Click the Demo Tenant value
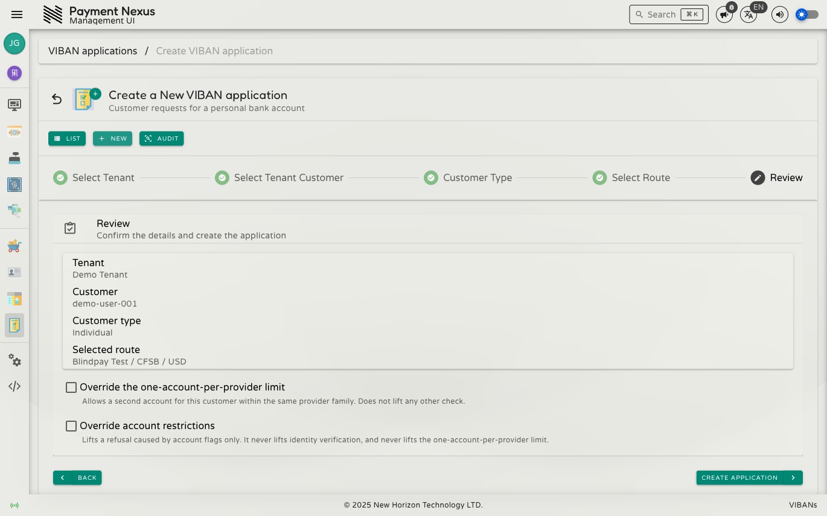This screenshot has height=516, width=827. pos(100,275)
